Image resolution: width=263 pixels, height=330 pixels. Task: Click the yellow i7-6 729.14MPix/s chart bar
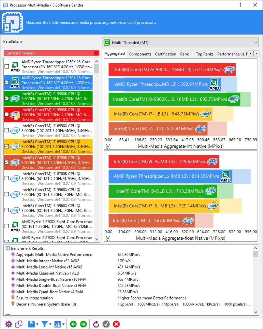[x=164, y=206]
